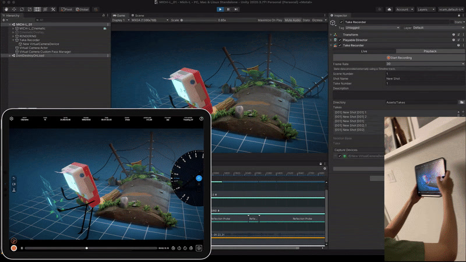The image size is (466, 262).
Task: Select the Rotate tool
Action: coord(22,9)
